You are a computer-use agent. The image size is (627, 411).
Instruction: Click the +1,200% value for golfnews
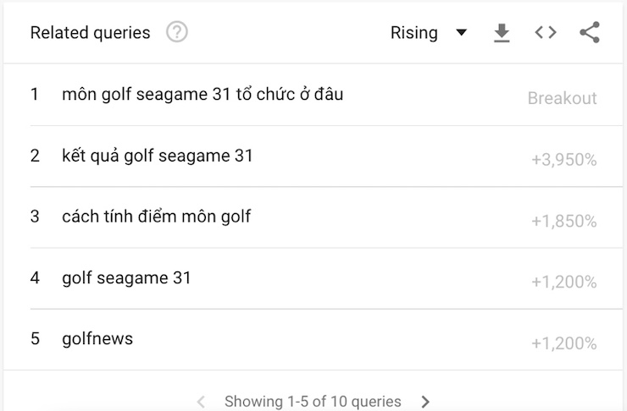pos(564,343)
